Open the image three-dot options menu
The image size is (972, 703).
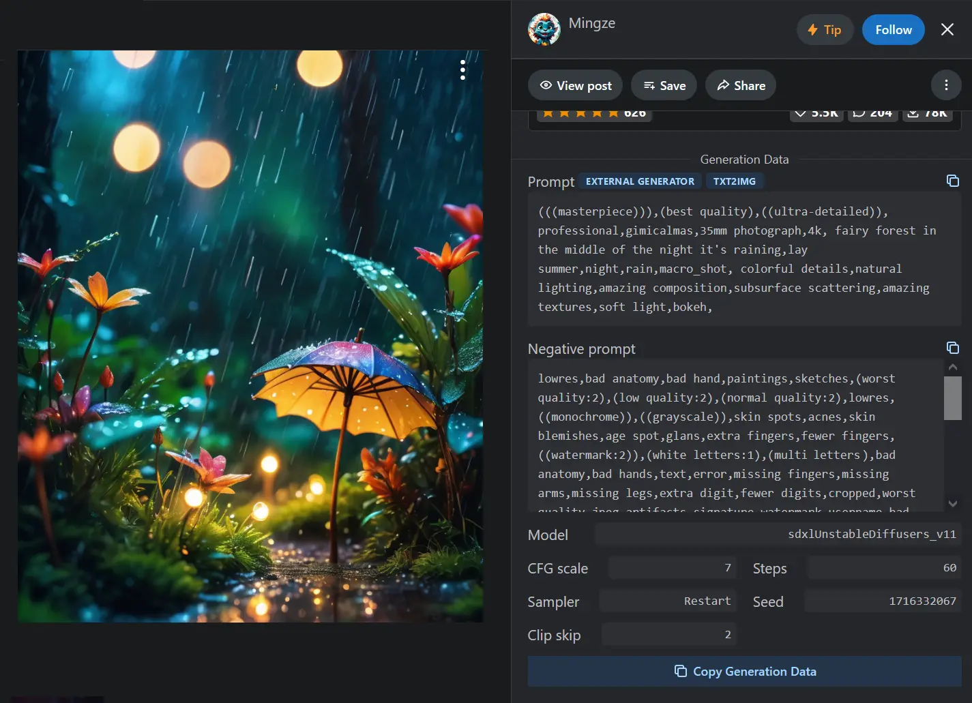462,70
